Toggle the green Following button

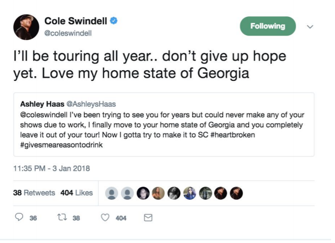point(268,26)
